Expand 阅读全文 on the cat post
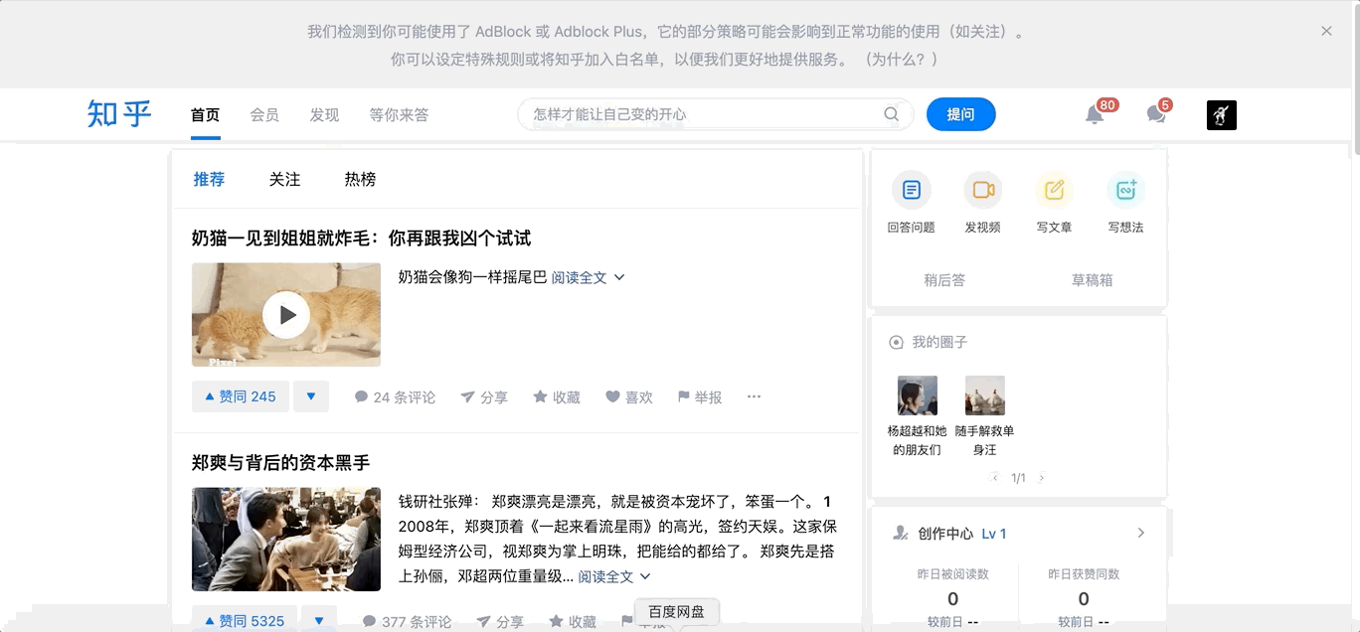Image resolution: width=1360 pixels, height=632 pixels. (x=588, y=277)
